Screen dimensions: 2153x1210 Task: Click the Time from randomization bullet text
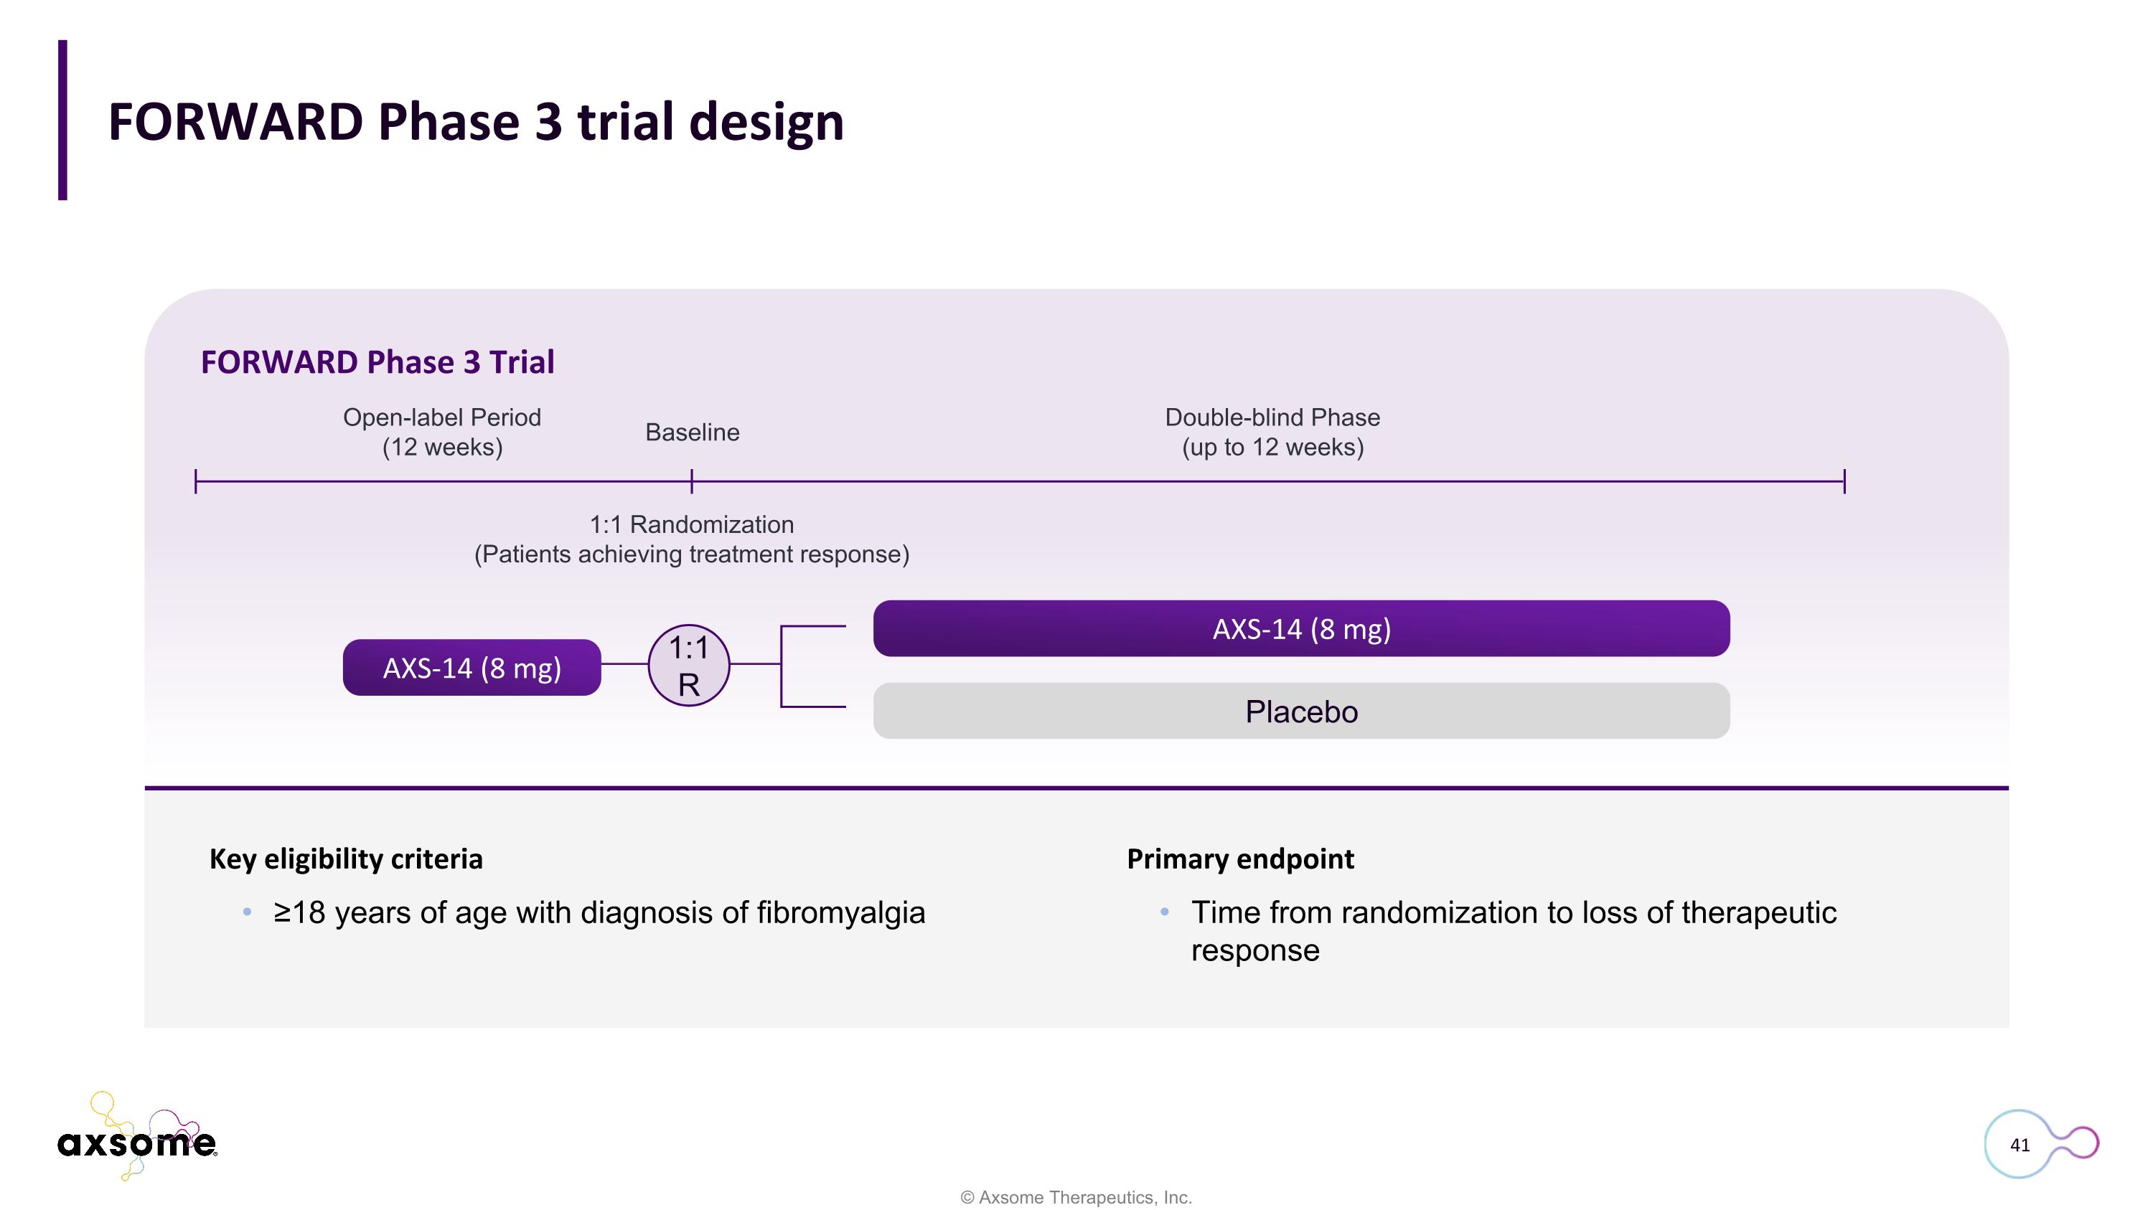[1514, 931]
